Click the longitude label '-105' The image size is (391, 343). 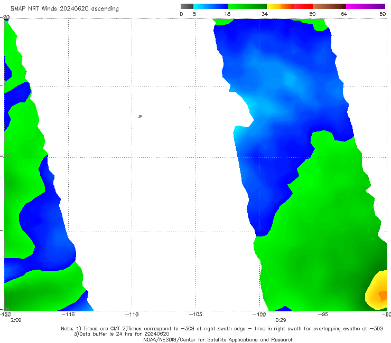(x=196, y=315)
